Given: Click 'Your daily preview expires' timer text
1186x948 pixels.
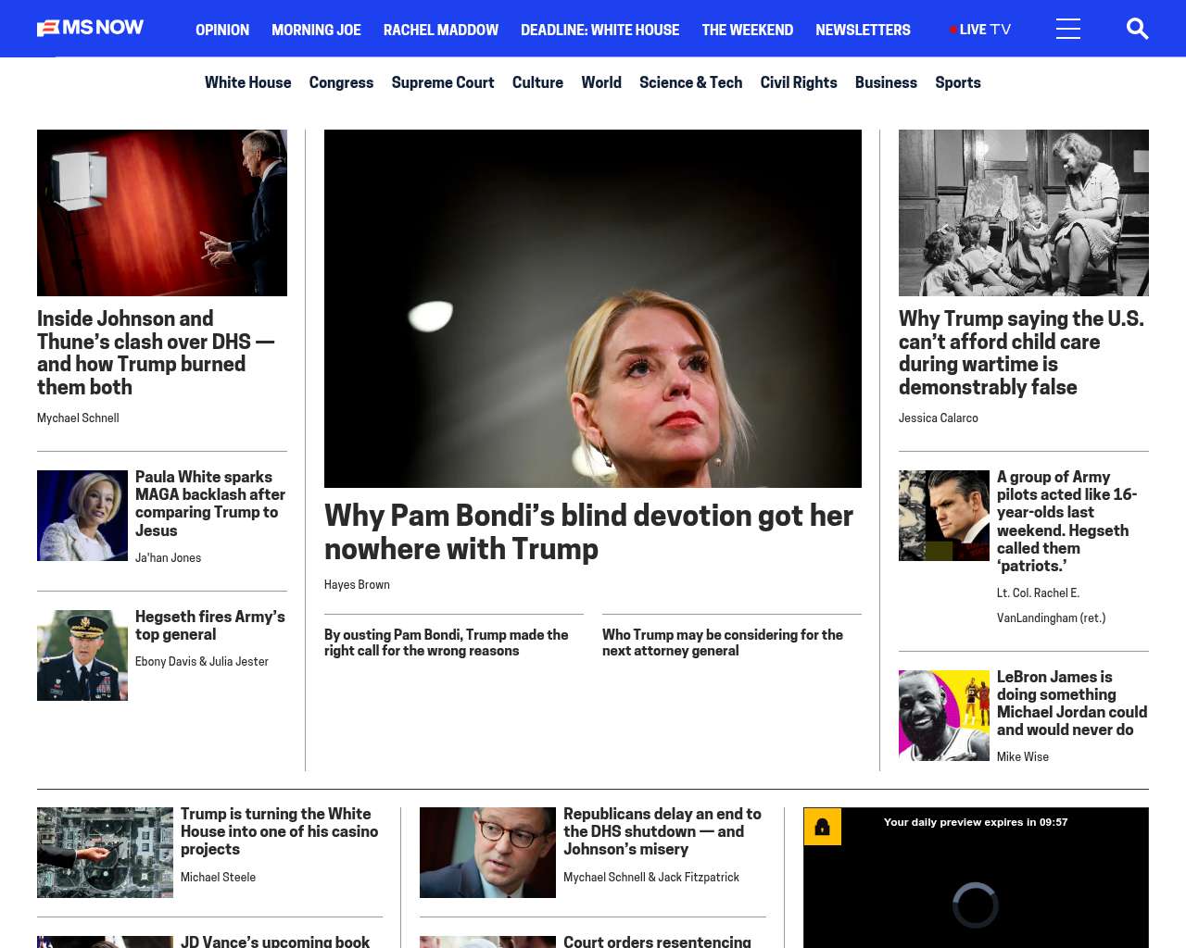Looking at the screenshot, I should (976, 822).
